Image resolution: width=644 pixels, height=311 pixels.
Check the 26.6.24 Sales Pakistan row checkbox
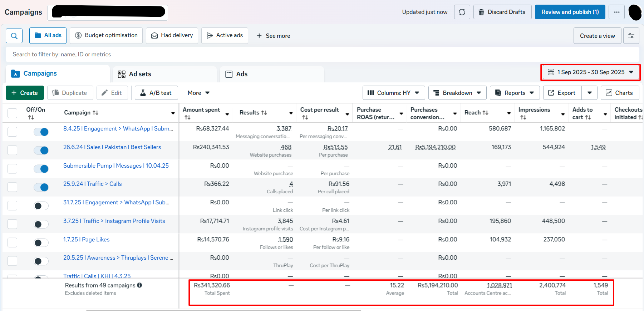click(13, 151)
